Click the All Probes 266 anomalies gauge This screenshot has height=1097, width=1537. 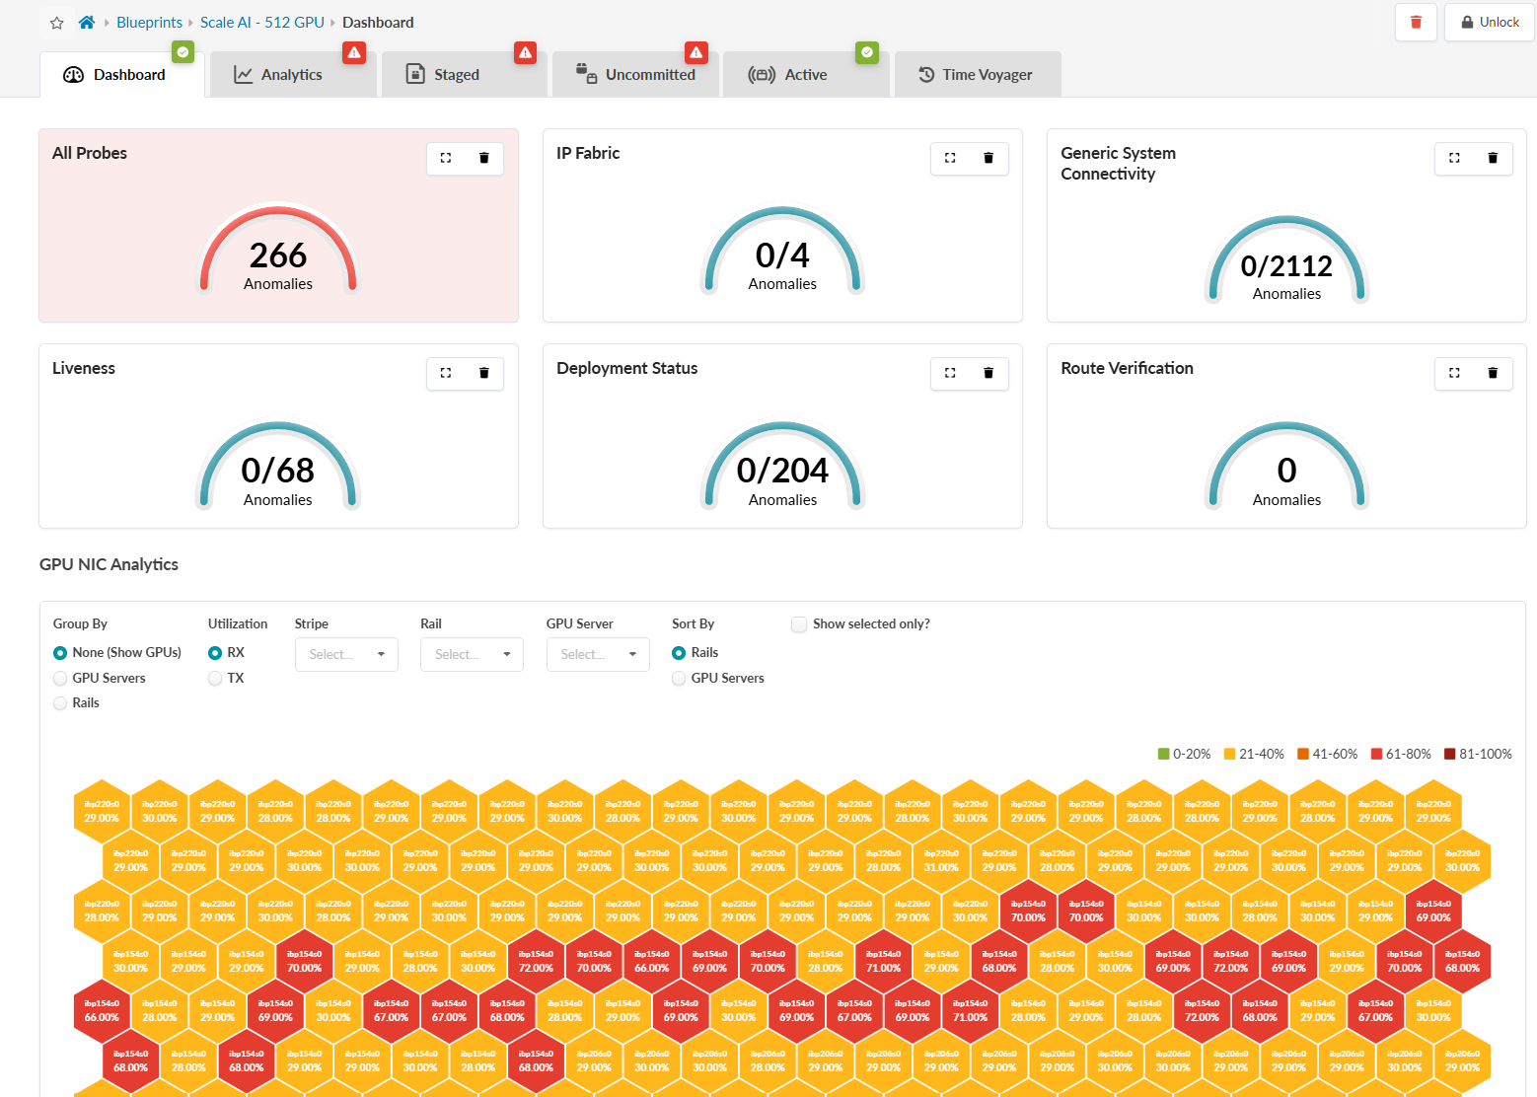click(x=278, y=256)
